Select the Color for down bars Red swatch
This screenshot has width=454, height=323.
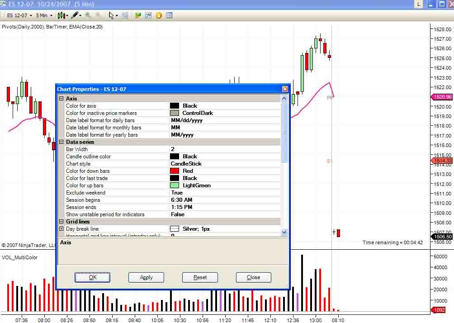174,171
